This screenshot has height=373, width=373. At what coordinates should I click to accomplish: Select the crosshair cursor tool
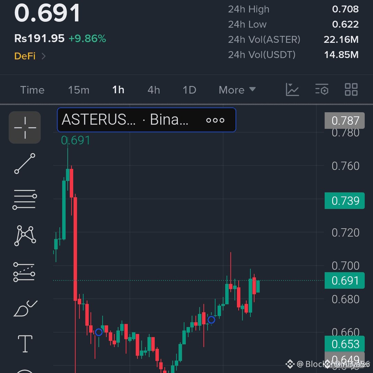(25, 127)
